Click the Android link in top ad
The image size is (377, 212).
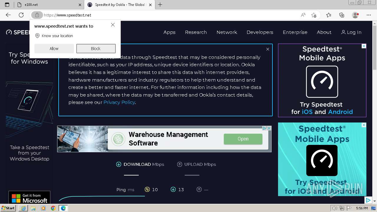(340, 112)
